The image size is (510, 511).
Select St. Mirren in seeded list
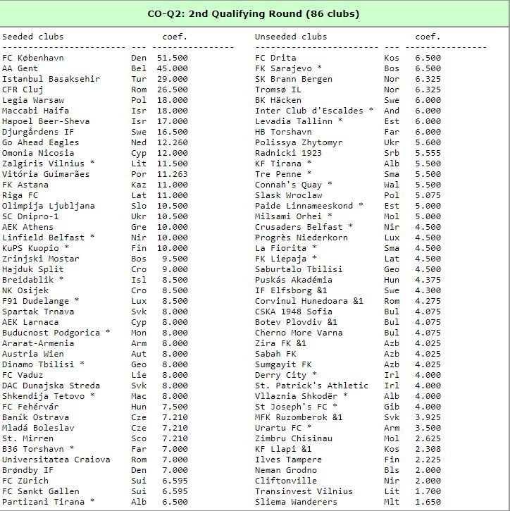point(27,438)
